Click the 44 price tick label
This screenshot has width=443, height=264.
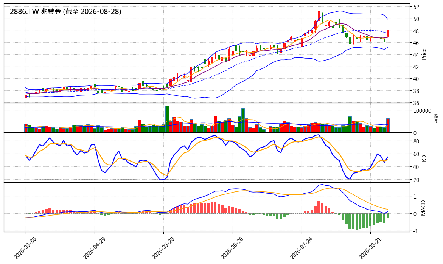(x=416, y=55)
